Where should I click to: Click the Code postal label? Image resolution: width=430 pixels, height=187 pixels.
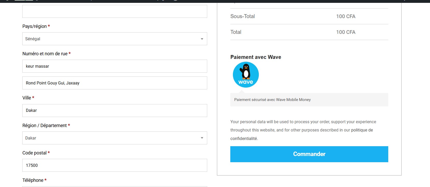[34, 153]
